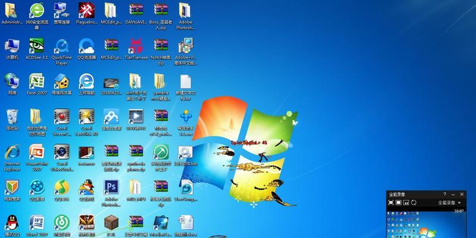Open the recorder help question mark
476x238 pixels.
[444, 195]
